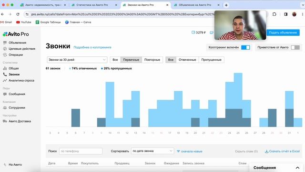Viewport: 305px width, 172px height.
Task: Open the Главная — Canva bookmark
Action: pyautogui.click(x=78, y=22)
